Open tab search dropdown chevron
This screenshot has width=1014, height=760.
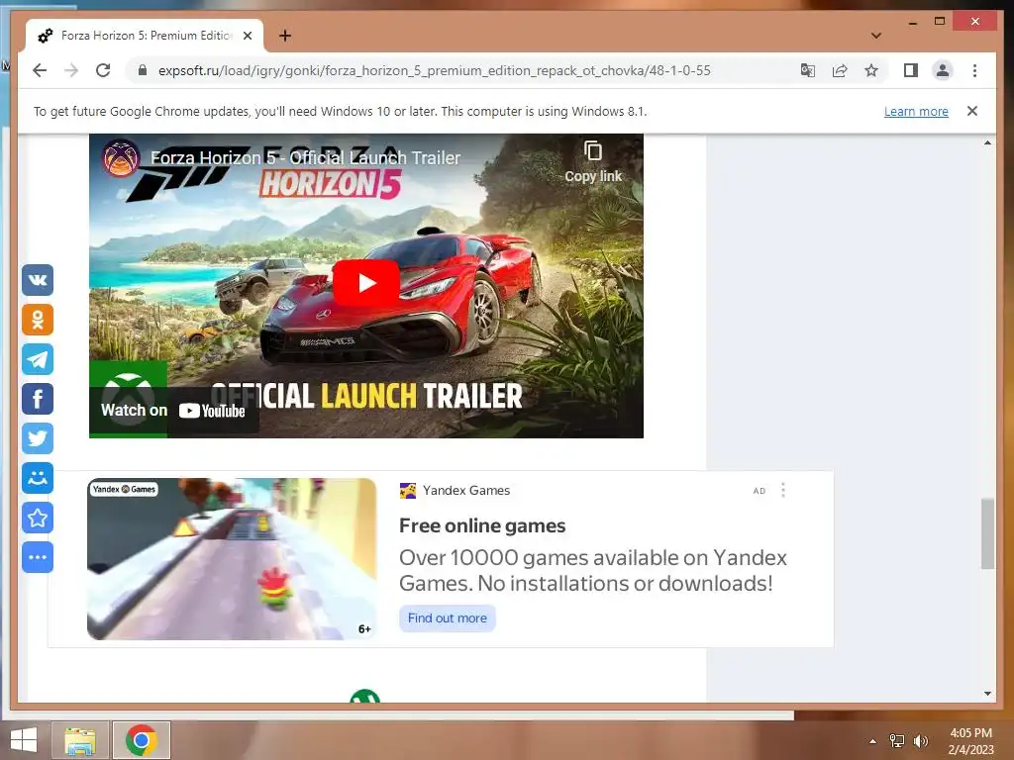click(876, 36)
